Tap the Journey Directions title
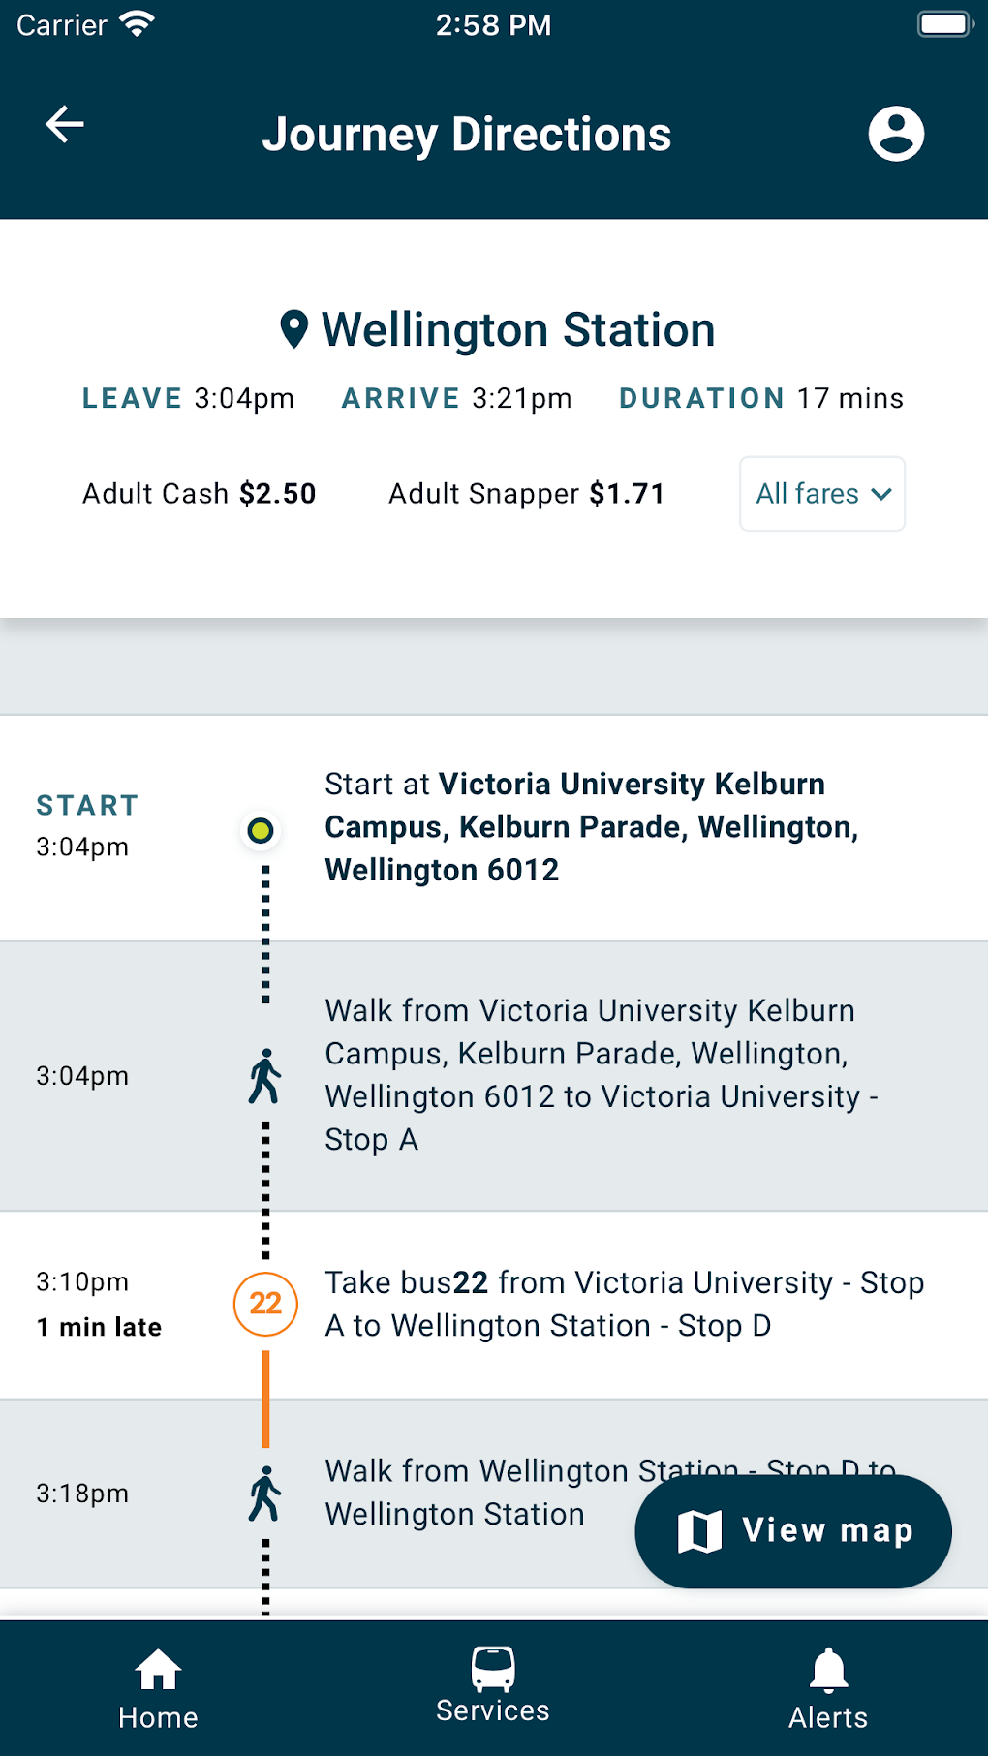988x1756 pixels. click(468, 135)
